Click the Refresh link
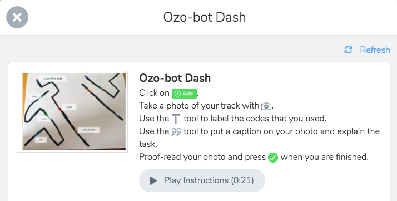Viewport: 397px width, 201px height. coord(375,50)
